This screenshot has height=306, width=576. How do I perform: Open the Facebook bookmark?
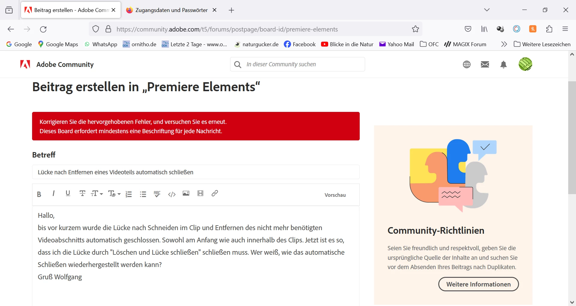pyautogui.click(x=300, y=44)
